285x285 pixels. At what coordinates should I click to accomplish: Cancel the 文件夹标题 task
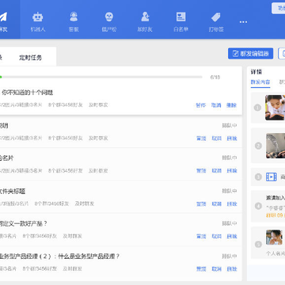pos(217,203)
